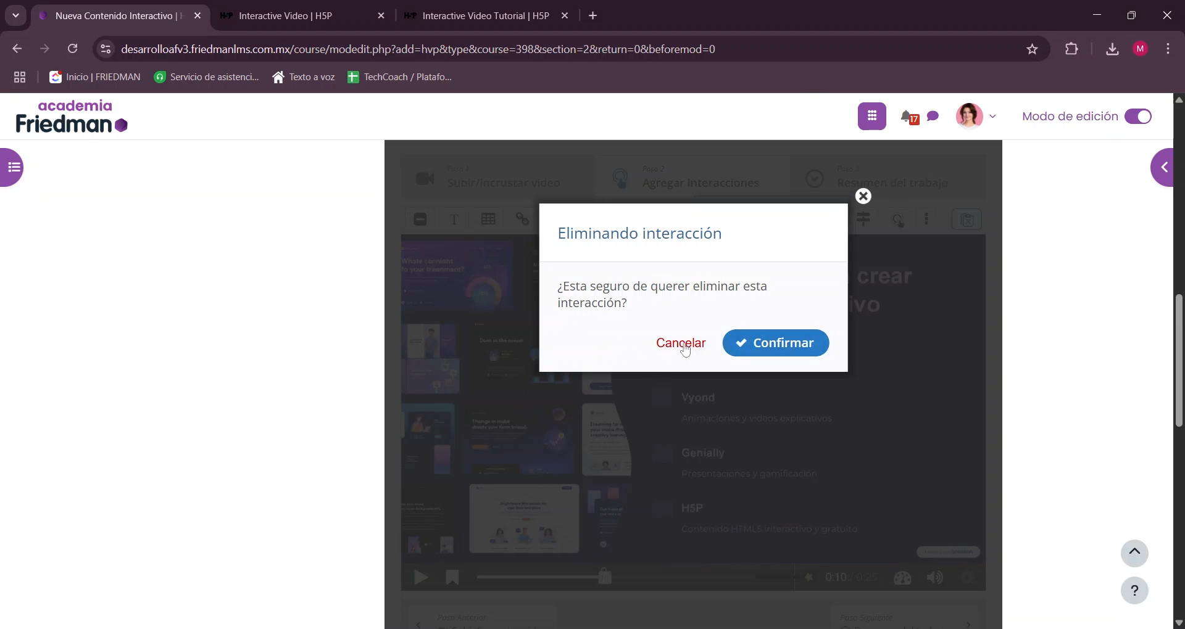Close the Interactive Video Tutorial tab
This screenshot has width=1185, height=629.
pyautogui.click(x=565, y=16)
